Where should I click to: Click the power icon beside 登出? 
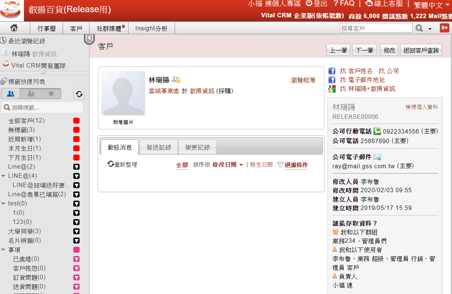pos(309,3)
